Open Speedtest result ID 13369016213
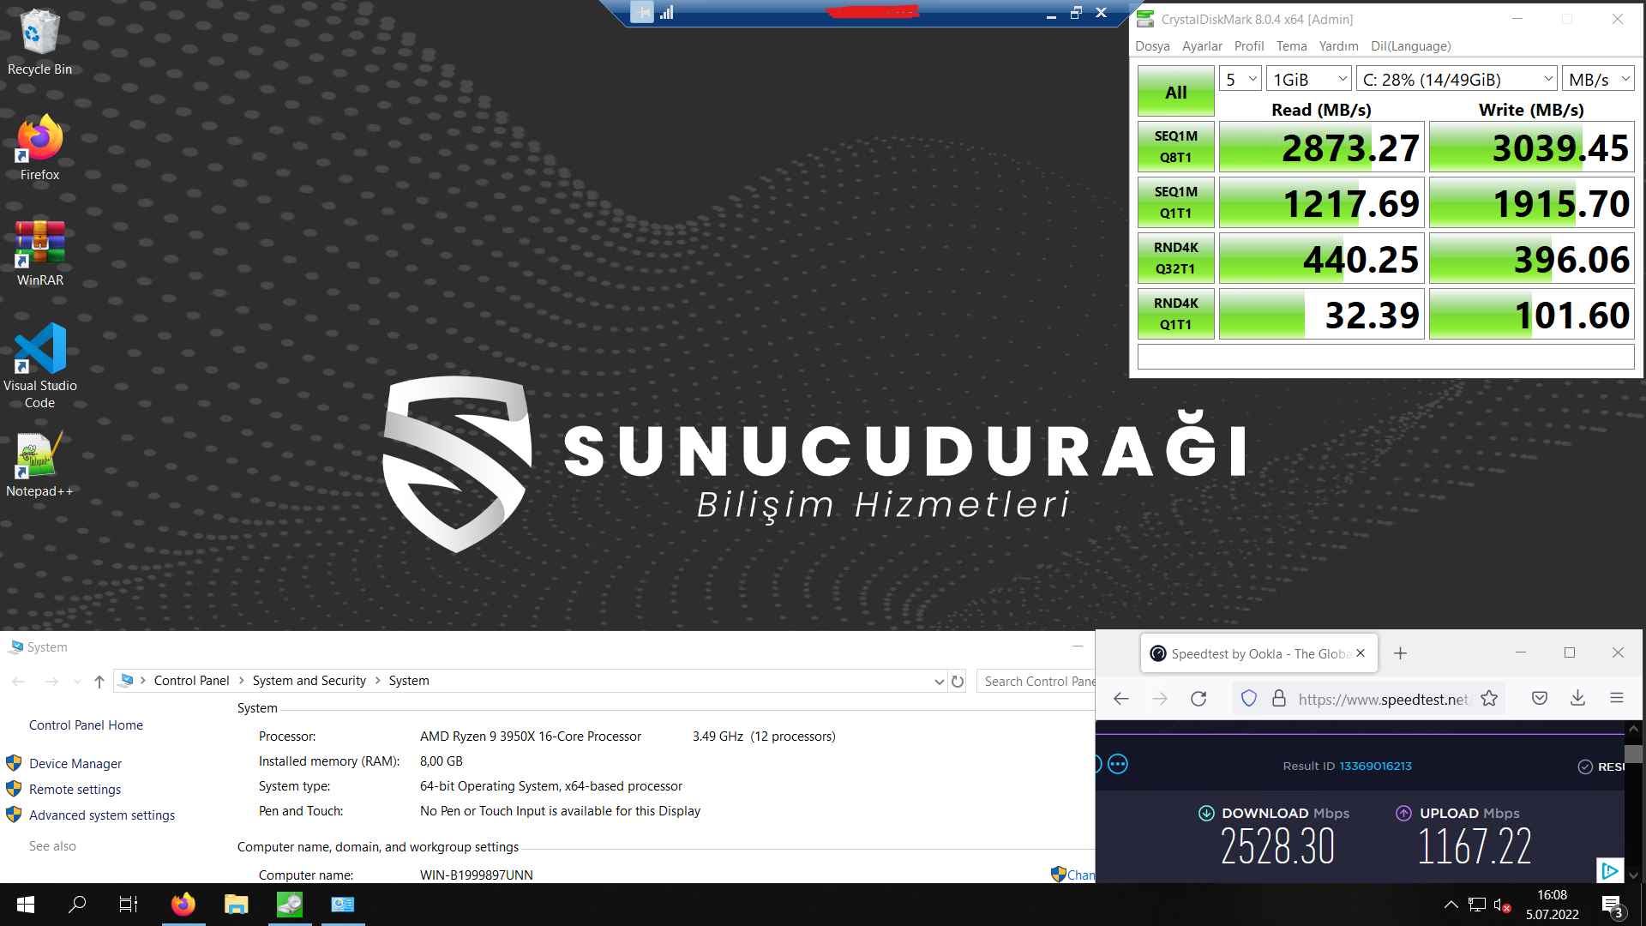Viewport: 1646px width, 926px height. (1375, 766)
